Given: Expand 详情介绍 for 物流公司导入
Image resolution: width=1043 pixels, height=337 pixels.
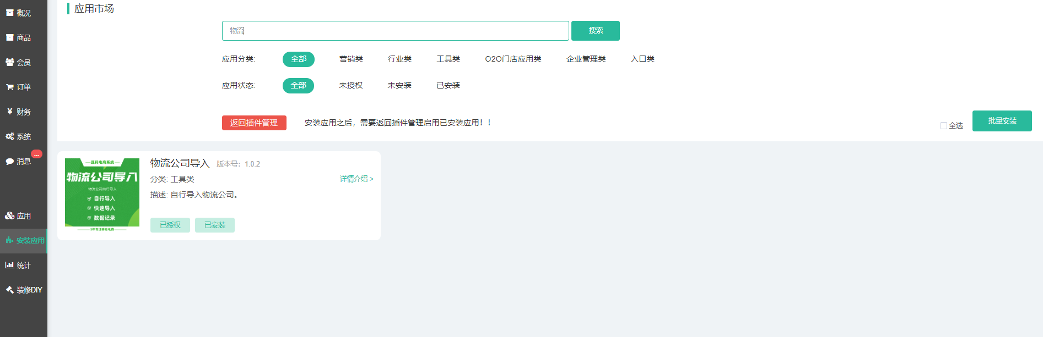Looking at the screenshot, I should (x=356, y=179).
